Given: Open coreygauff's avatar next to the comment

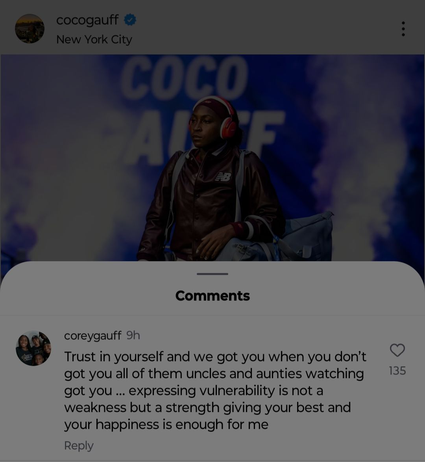Looking at the screenshot, I should (x=33, y=348).
